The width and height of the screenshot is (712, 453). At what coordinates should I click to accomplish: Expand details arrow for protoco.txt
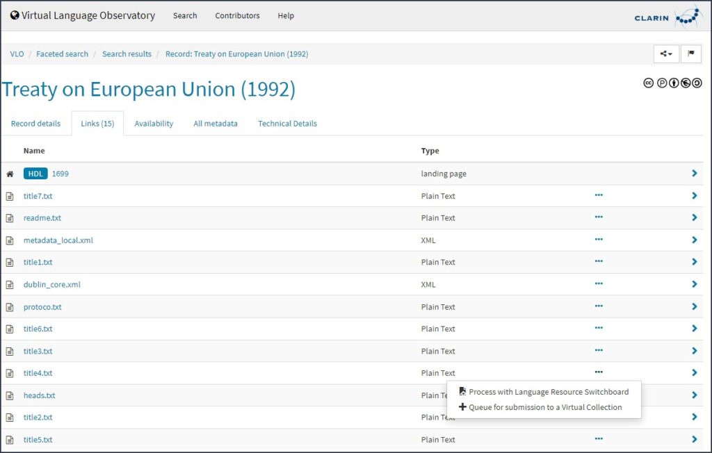(694, 306)
